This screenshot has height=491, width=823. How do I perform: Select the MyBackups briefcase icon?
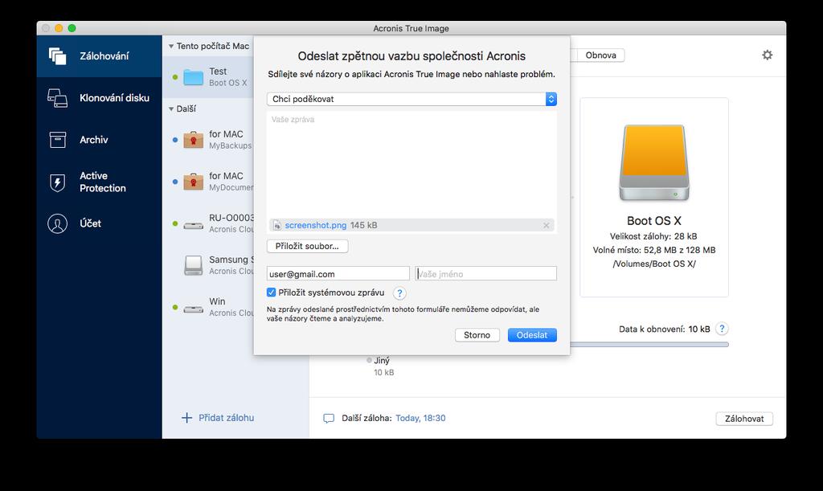193,140
